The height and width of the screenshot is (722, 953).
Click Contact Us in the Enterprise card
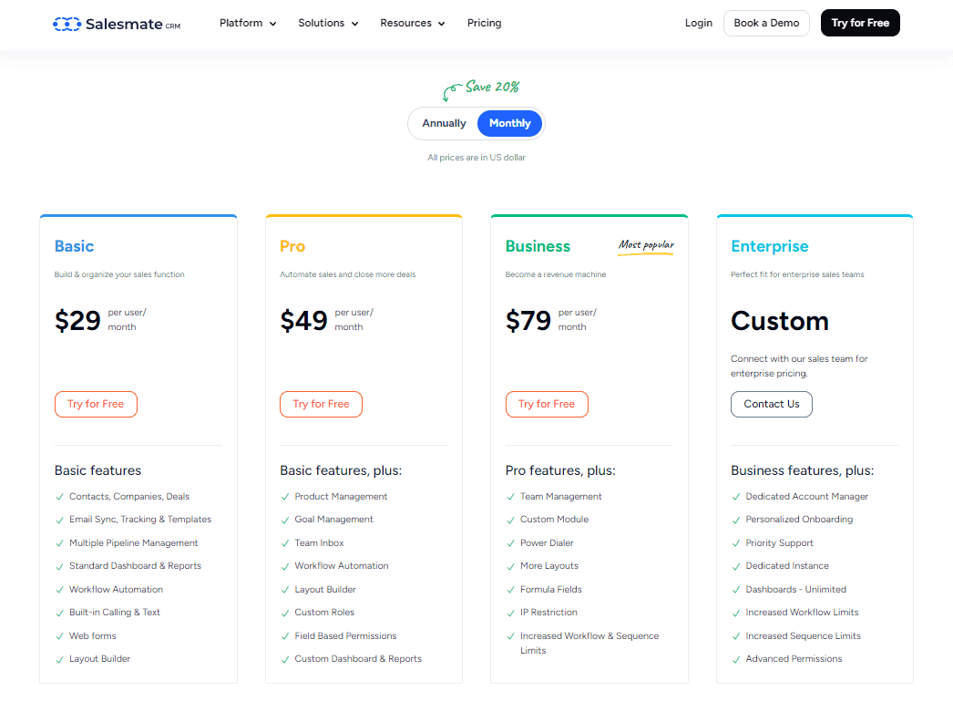point(771,404)
